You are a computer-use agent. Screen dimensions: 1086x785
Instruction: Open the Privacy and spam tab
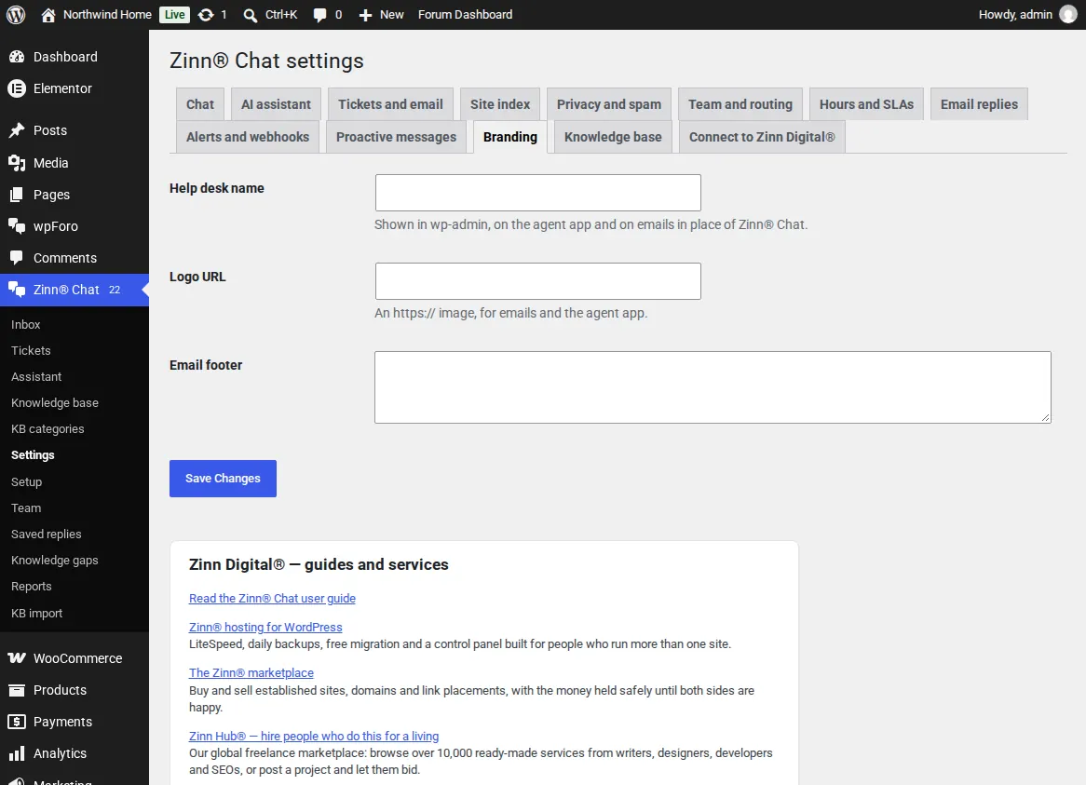[x=609, y=104]
